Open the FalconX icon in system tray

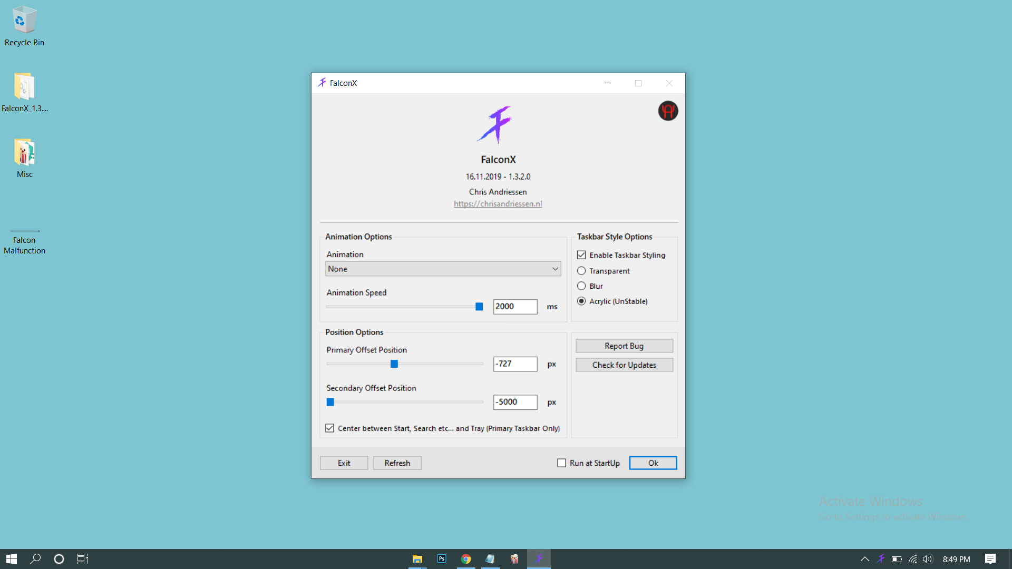click(x=881, y=559)
